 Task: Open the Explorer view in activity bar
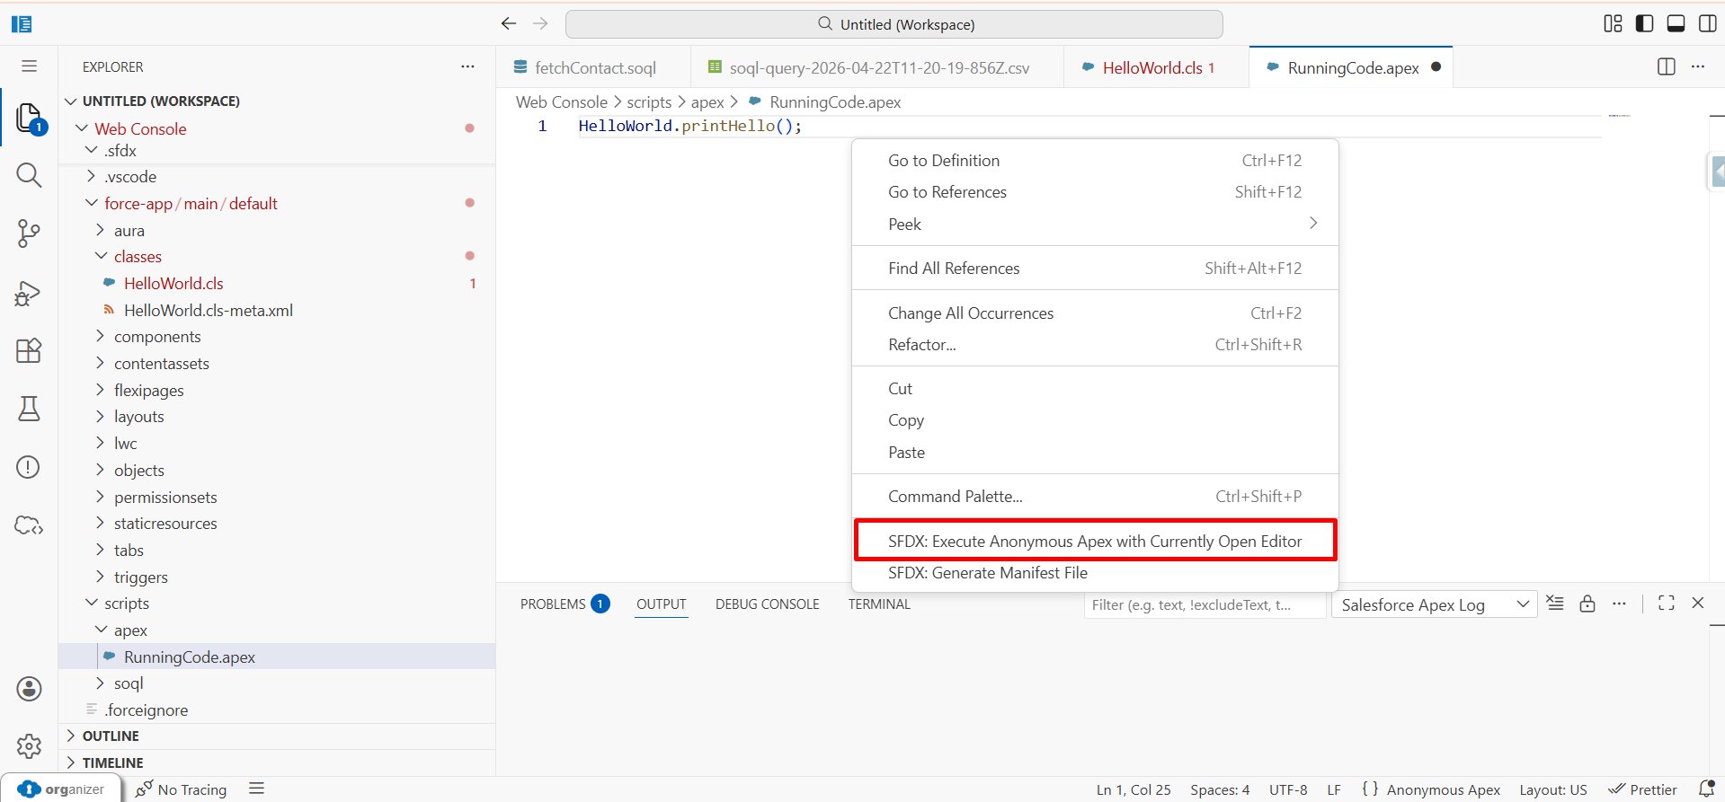(29, 118)
